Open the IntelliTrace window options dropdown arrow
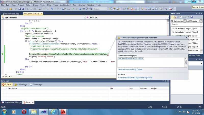This screenshot has height=115, width=204. pyautogui.click(x=197, y=14)
